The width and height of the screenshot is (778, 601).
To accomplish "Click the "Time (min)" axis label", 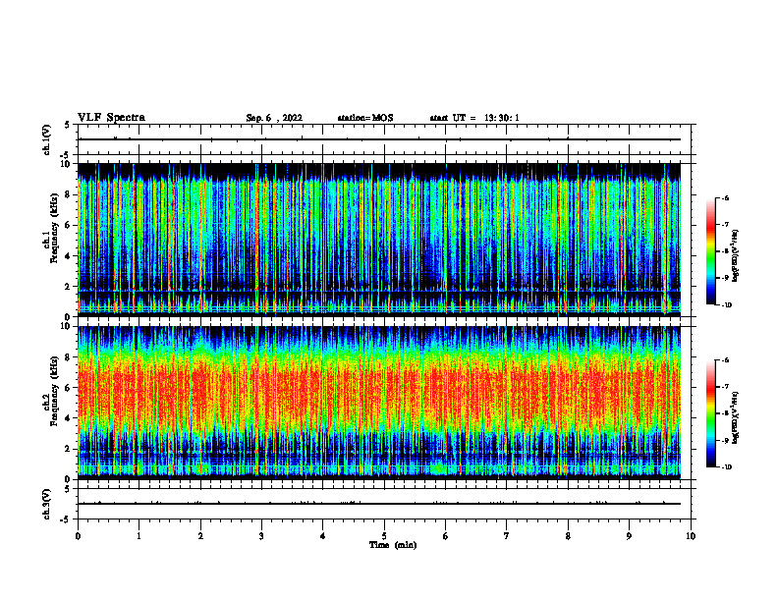I will 393,545.
